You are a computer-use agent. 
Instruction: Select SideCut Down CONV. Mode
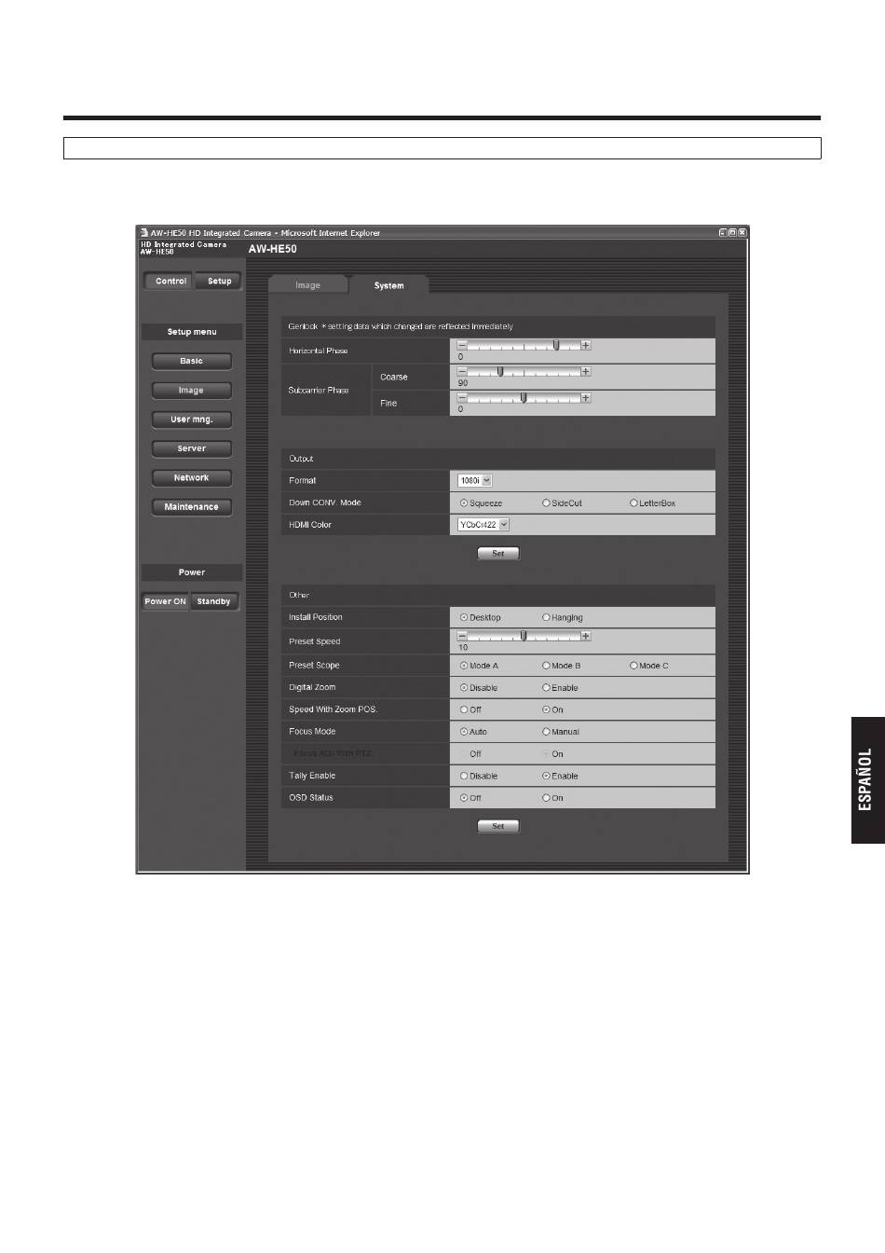click(546, 503)
